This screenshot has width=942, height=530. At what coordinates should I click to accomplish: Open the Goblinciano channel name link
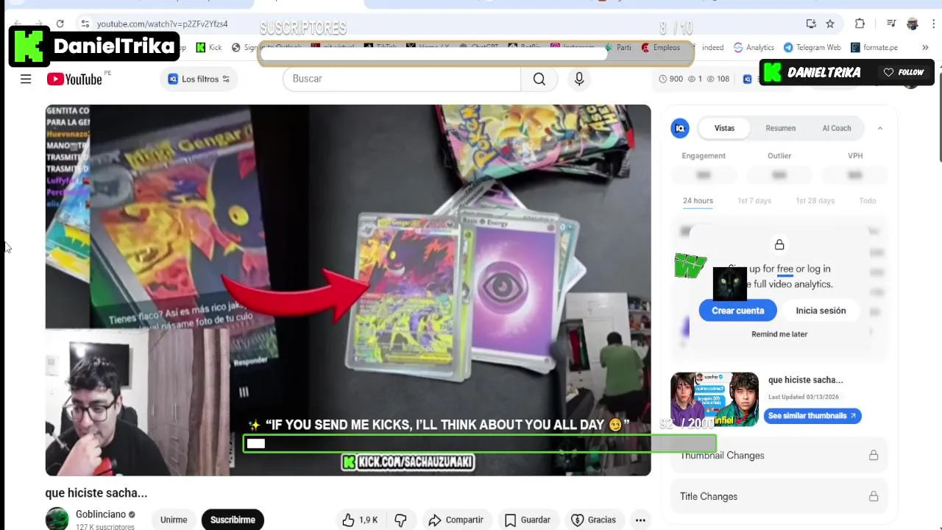tap(101, 515)
